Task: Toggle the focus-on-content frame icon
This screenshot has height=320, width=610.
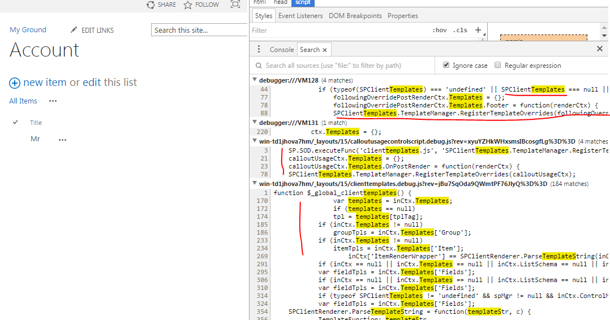Action: pyautogui.click(x=235, y=5)
